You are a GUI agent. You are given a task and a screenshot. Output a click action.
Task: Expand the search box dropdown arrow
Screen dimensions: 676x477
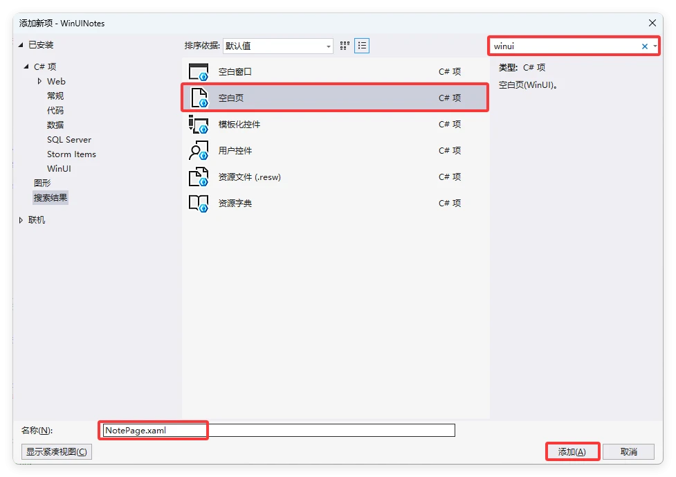[655, 46]
